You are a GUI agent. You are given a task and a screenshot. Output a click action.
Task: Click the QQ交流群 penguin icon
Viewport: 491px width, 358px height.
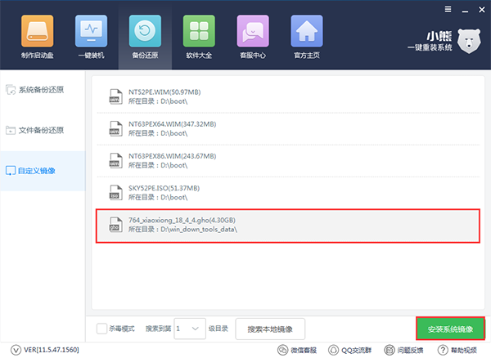tap(334, 350)
